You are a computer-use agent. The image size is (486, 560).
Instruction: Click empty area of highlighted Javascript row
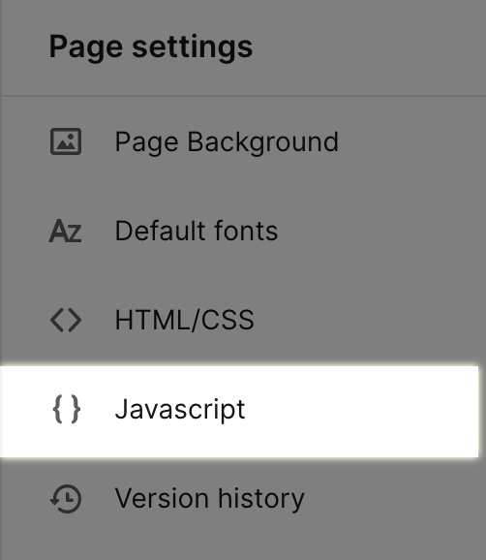(360, 412)
